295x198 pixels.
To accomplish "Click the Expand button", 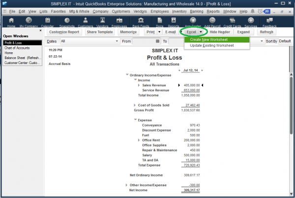I will 243,32.
